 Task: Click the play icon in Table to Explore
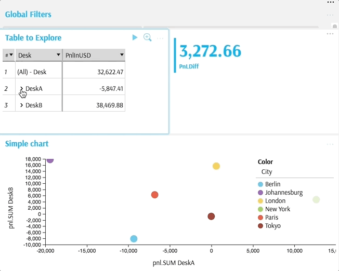tap(135, 37)
